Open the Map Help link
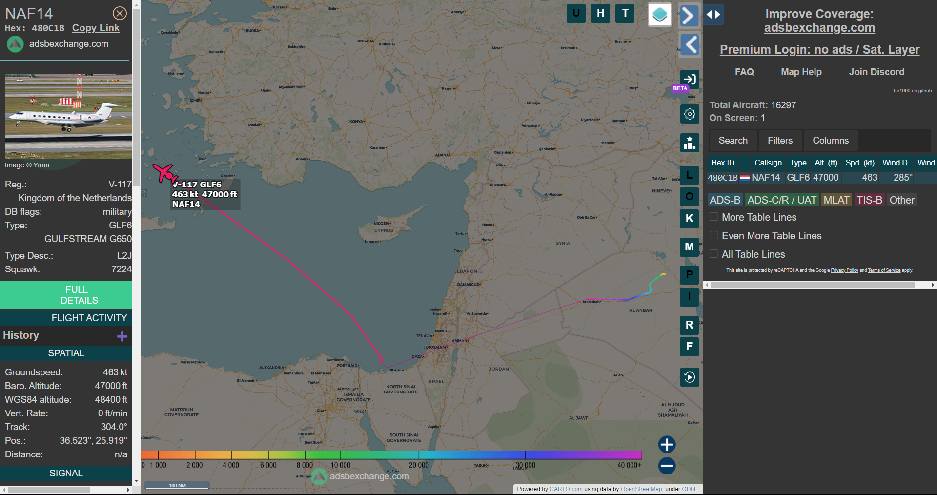The image size is (937, 495). click(x=801, y=72)
